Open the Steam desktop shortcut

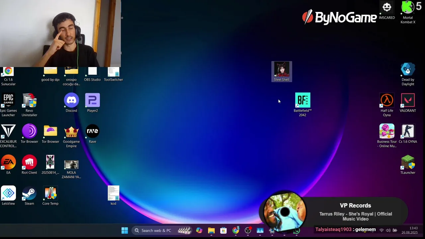(29, 196)
